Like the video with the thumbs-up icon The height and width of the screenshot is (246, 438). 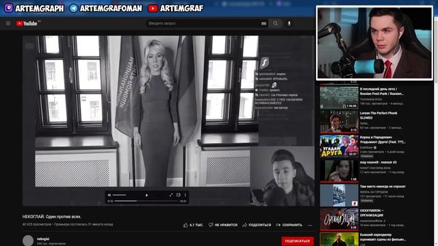pos(185,225)
